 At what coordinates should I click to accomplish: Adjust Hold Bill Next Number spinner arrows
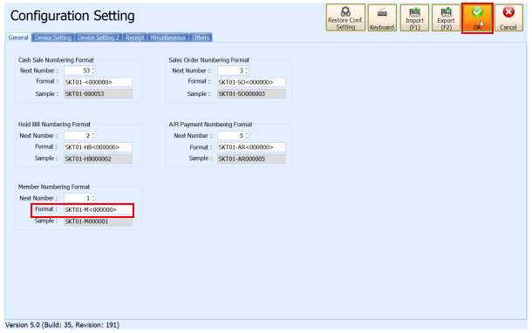pos(93,136)
